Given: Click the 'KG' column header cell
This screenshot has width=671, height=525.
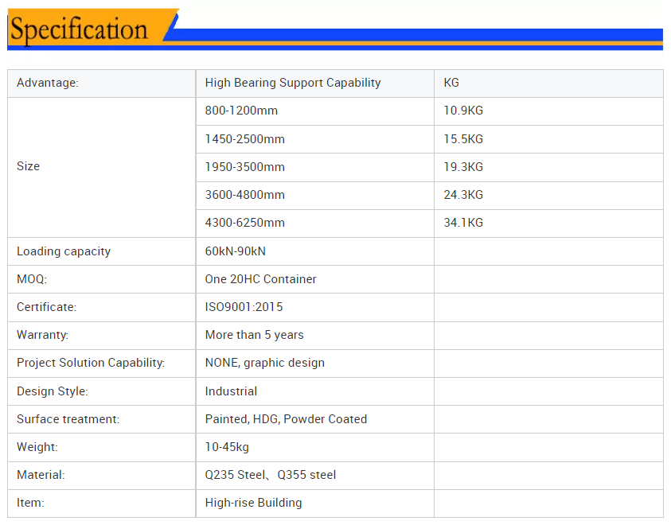Looking at the screenshot, I should pos(548,83).
